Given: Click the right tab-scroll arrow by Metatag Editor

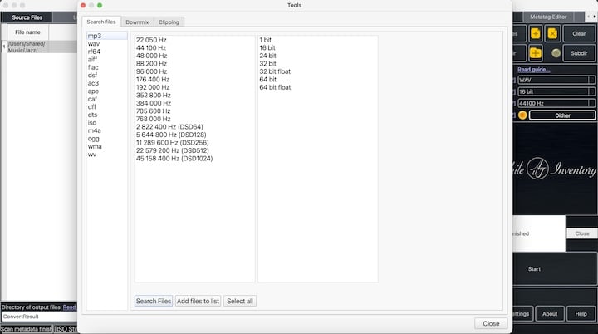Looking at the screenshot, I should [x=594, y=17].
